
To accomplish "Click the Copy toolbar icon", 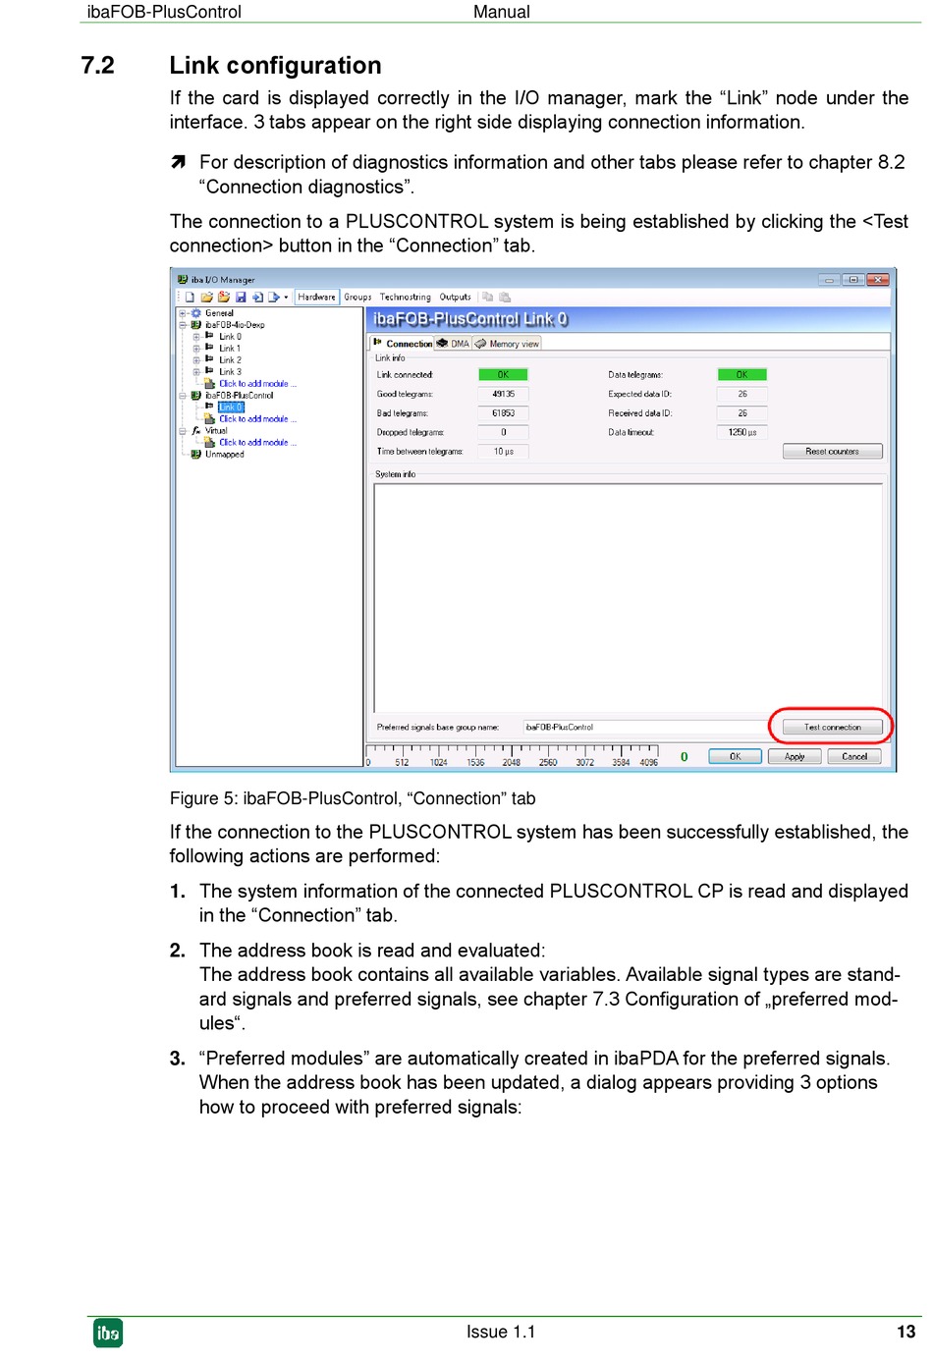I will coord(487,297).
